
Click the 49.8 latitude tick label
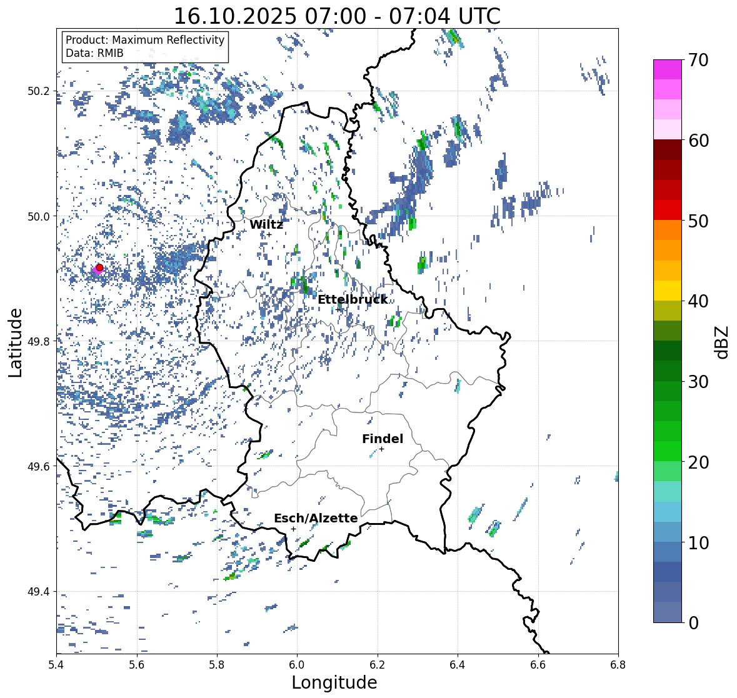click(39, 341)
